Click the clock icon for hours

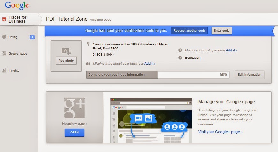[x=180, y=50]
